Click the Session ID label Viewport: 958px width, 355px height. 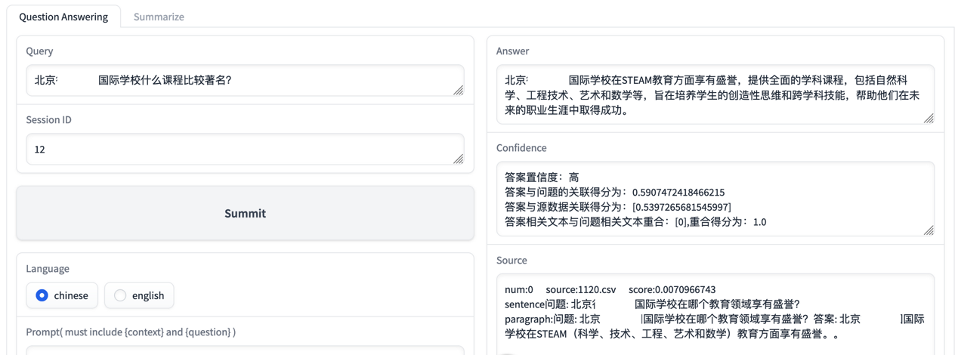49,119
